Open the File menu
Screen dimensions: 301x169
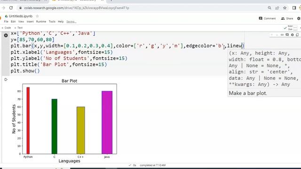pos(6,22)
